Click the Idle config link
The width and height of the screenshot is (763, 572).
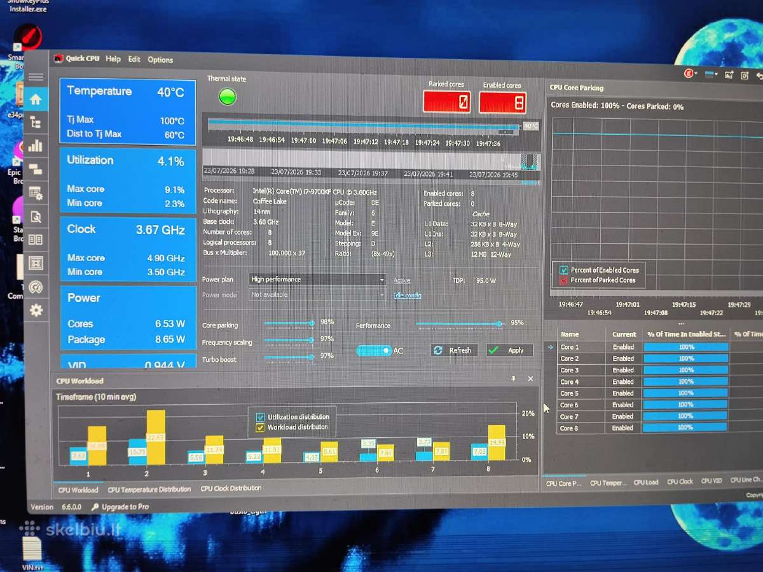407,296
